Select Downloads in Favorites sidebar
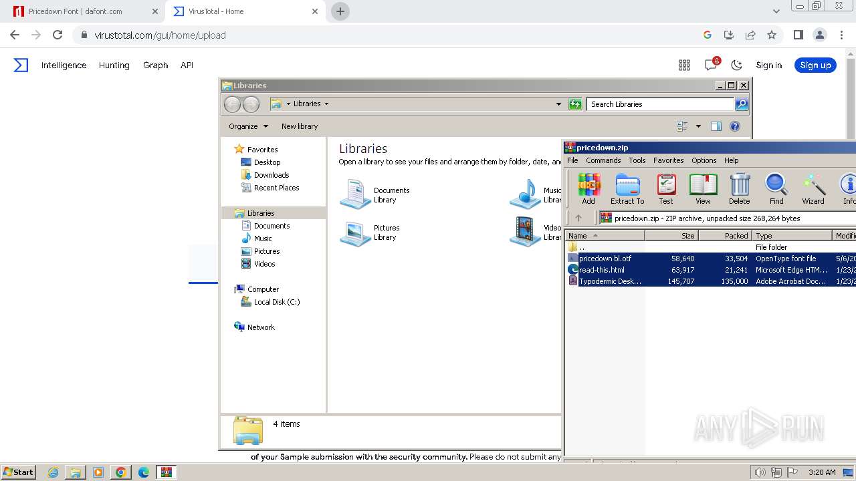The image size is (856, 481). tap(272, 175)
